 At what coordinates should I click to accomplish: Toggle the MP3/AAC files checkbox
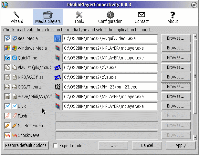coord(7,77)
